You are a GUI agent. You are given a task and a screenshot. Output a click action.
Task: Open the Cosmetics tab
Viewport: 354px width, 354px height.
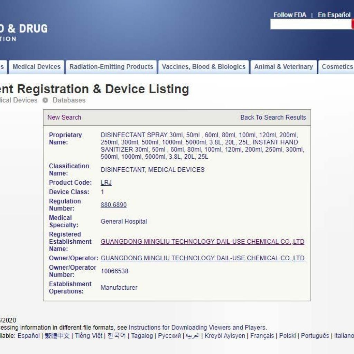(x=337, y=67)
